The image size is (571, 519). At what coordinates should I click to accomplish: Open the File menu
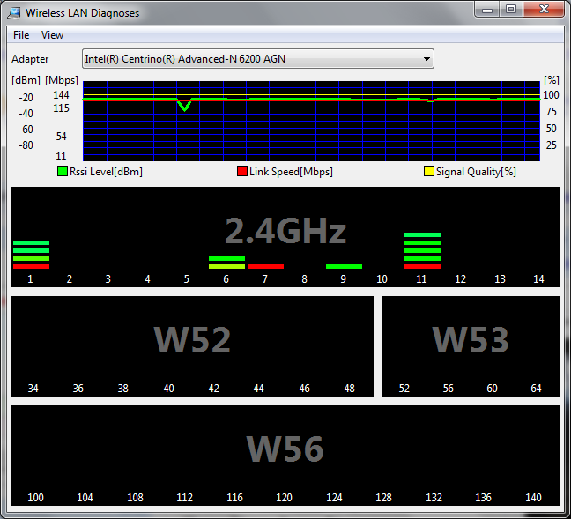coord(21,35)
